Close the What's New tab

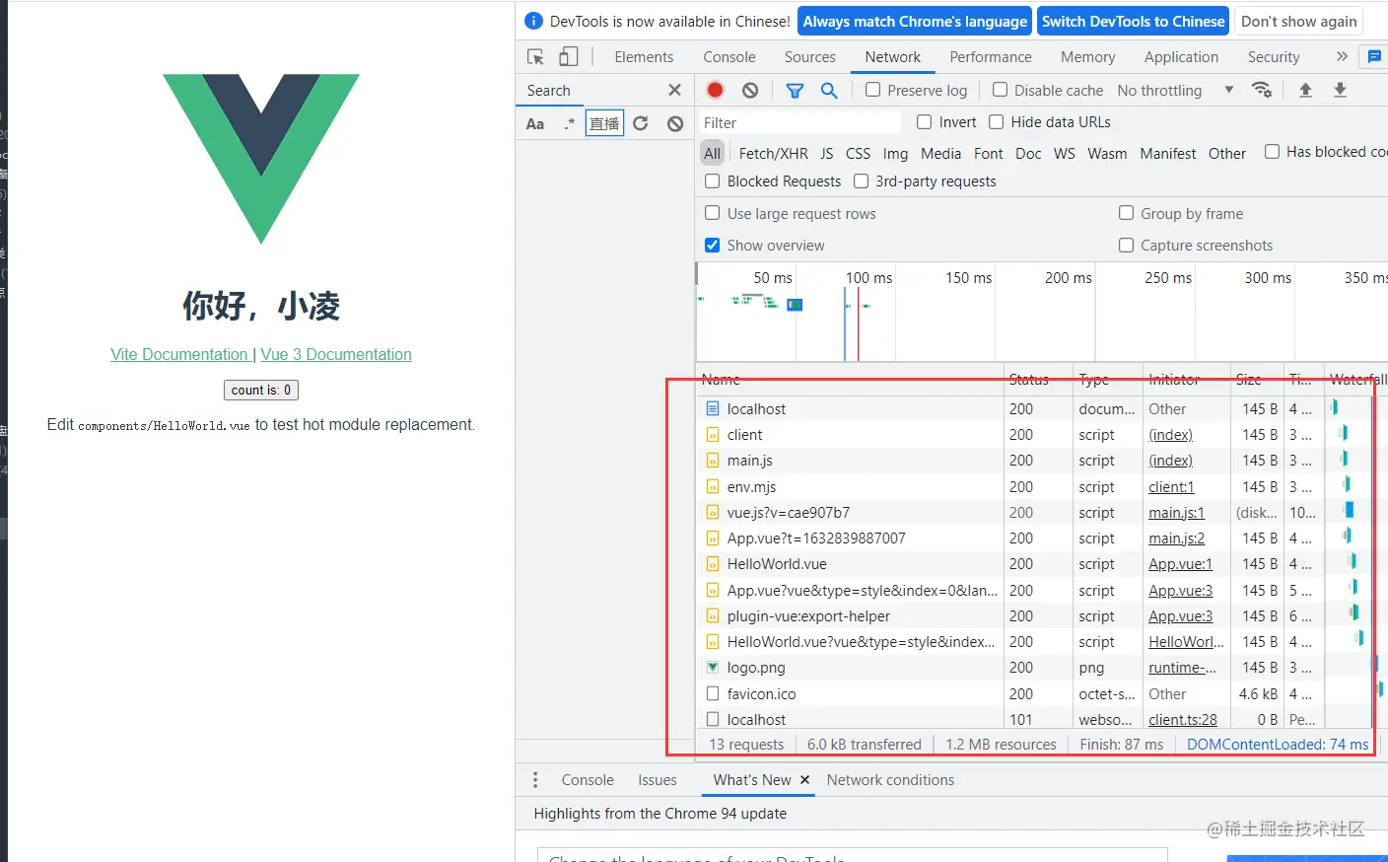805,780
